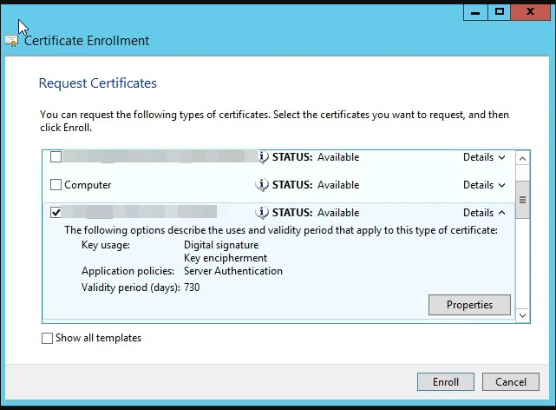Image resolution: width=556 pixels, height=410 pixels.
Task: Click the template list scrollbar thumb
Action: pos(522,199)
